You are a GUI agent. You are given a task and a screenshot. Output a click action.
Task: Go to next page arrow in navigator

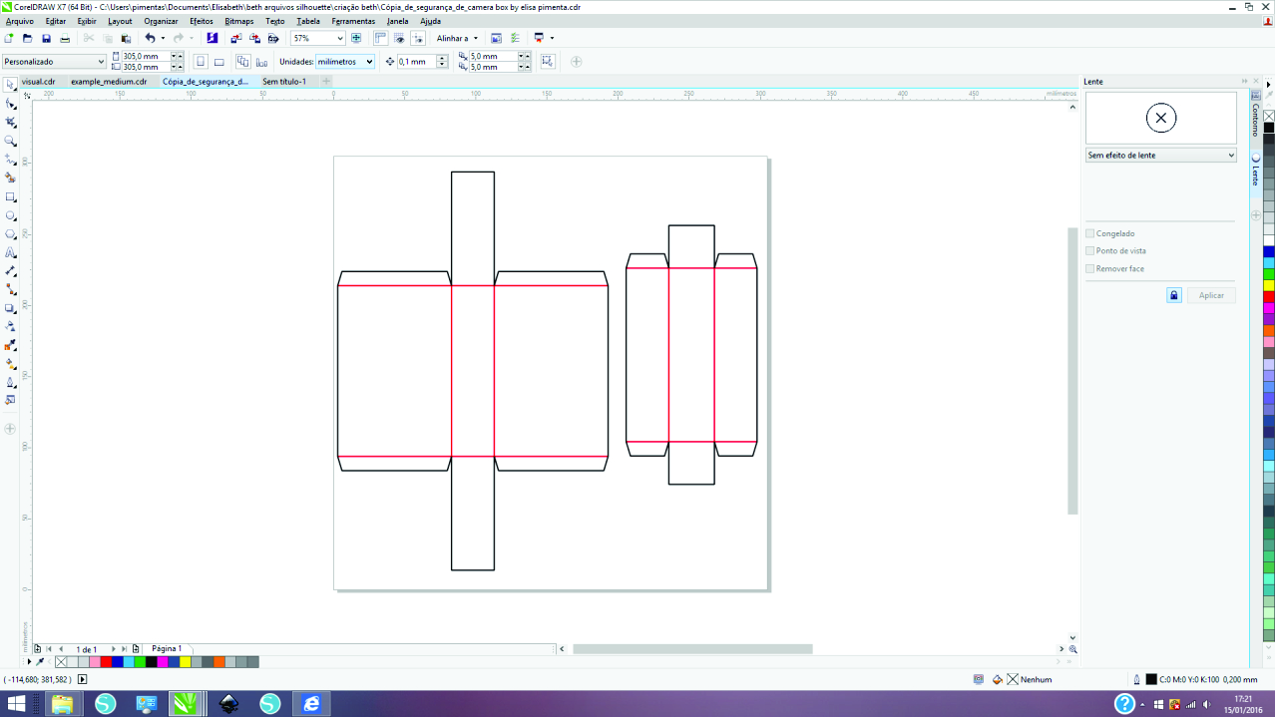pyautogui.click(x=113, y=649)
